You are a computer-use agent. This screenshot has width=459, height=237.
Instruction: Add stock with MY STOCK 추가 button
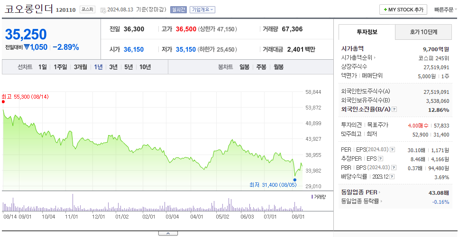403,9
